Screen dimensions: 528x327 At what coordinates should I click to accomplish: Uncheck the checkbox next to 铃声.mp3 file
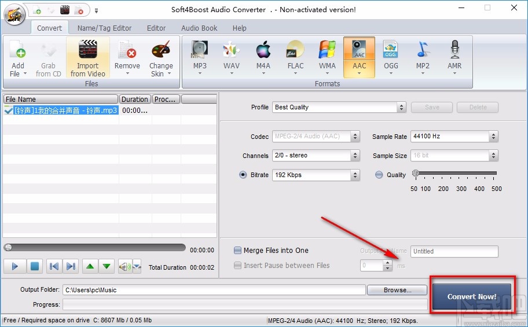9,110
